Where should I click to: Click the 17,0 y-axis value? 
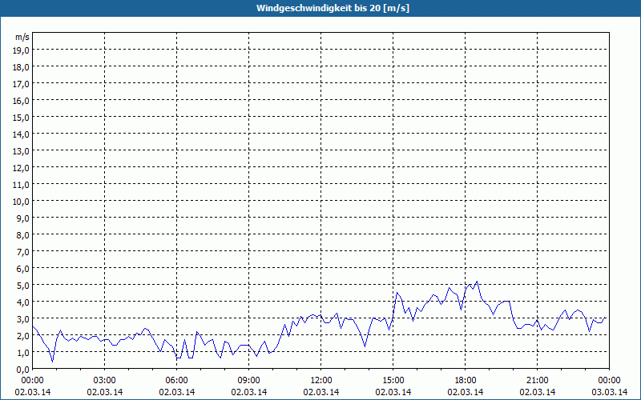(x=21, y=83)
